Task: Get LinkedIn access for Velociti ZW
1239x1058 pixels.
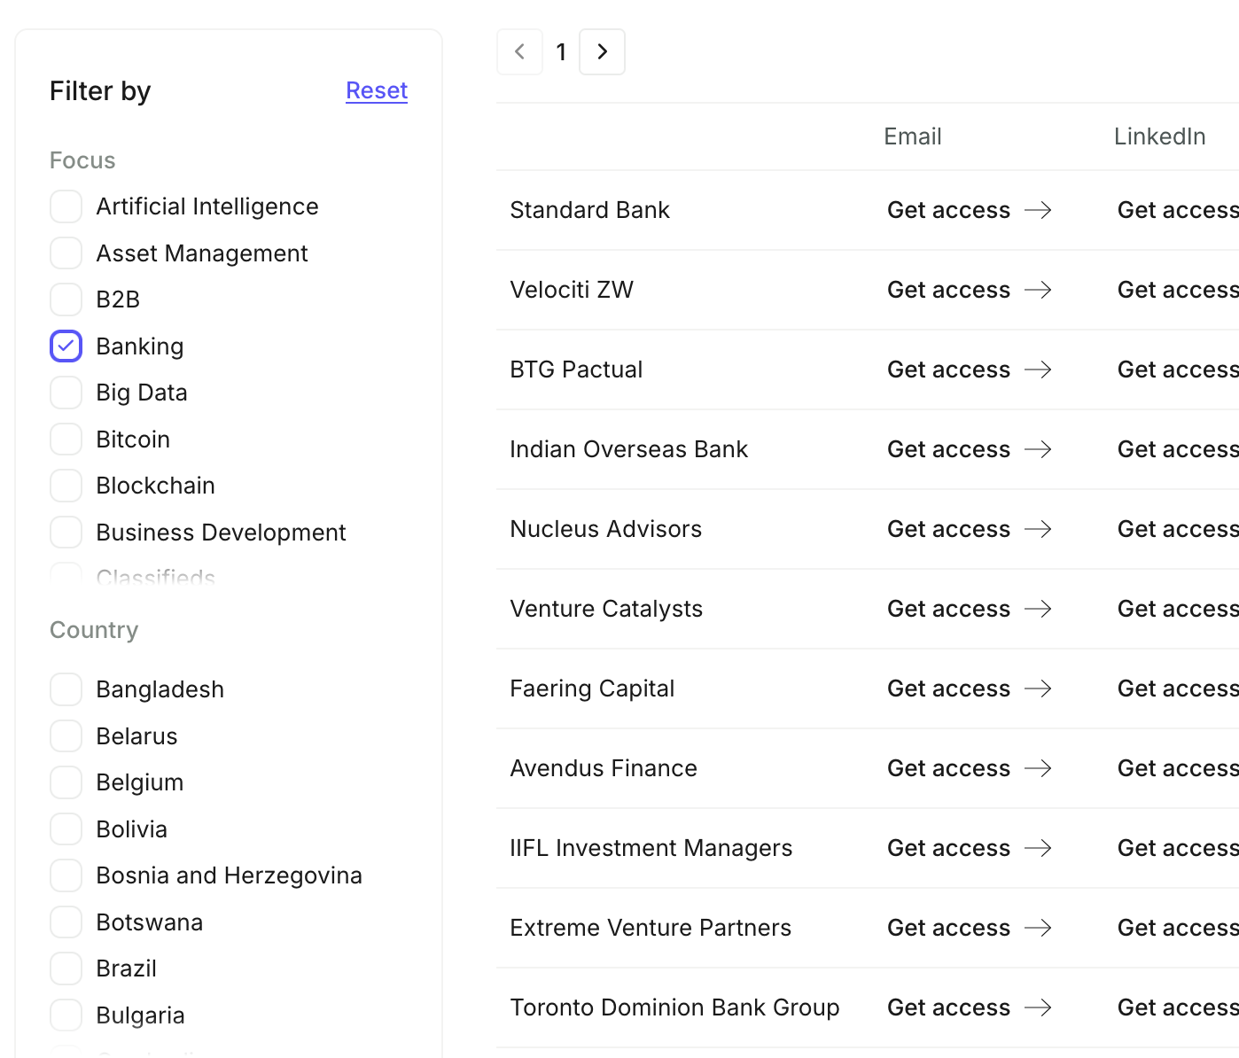Action: [x=1178, y=290]
